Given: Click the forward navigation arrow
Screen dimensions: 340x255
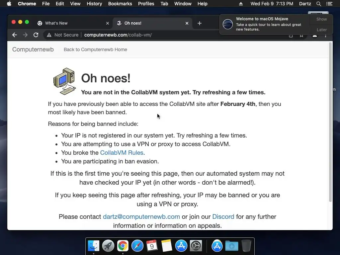Looking at the screenshot, I should pyautogui.click(x=25, y=35).
